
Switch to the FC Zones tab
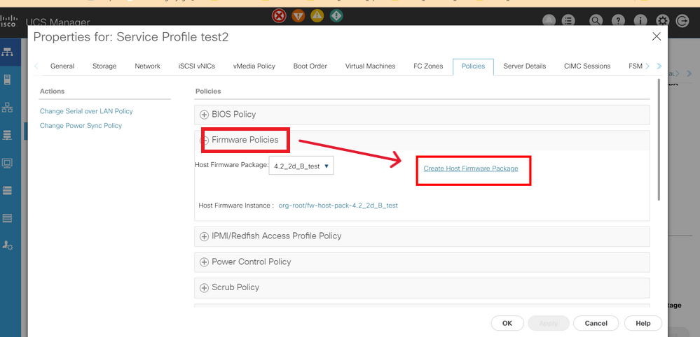428,66
